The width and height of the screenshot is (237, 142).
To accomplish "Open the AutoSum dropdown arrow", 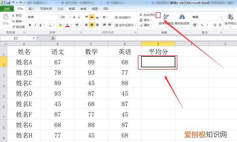I will pos(158,15).
